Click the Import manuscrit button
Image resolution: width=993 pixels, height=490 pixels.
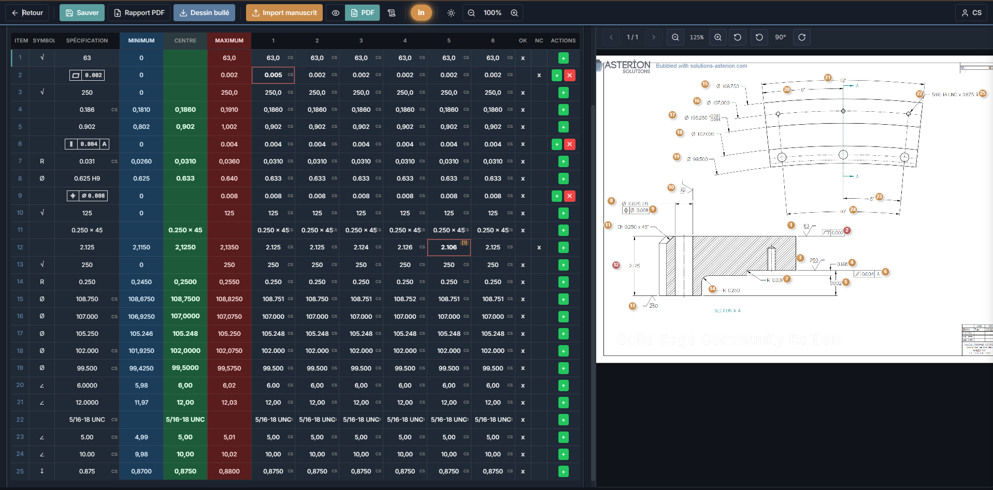tap(284, 13)
